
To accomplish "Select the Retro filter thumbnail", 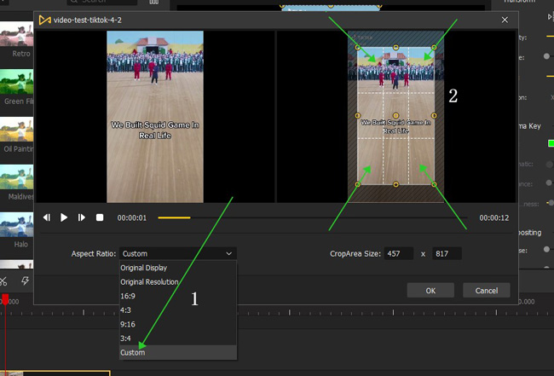I will (x=16, y=34).
